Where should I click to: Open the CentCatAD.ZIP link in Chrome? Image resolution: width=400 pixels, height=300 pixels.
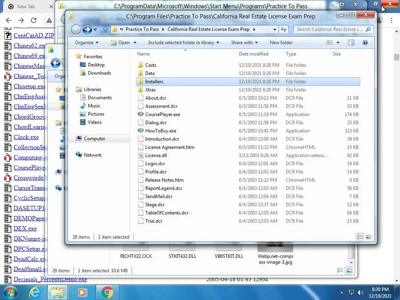(x=34, y=36)
